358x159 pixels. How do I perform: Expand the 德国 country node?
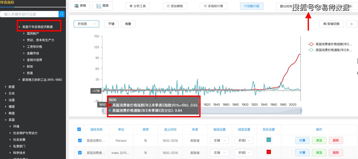[x=6, y=106]
